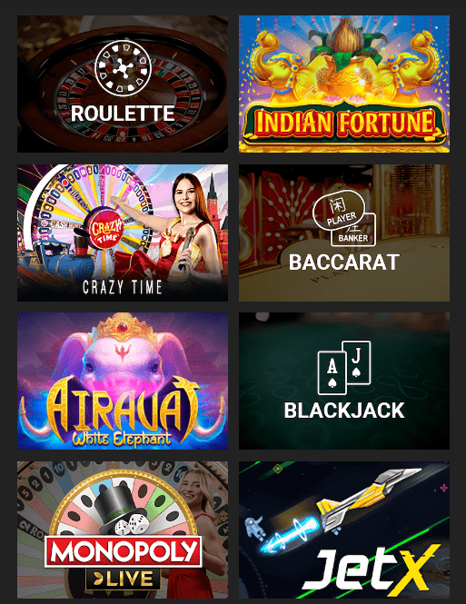Click the BACCARAT text label
This screenshot has height=604, width=466.
tap(344, 262)
